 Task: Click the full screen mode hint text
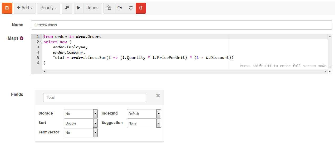283,66
